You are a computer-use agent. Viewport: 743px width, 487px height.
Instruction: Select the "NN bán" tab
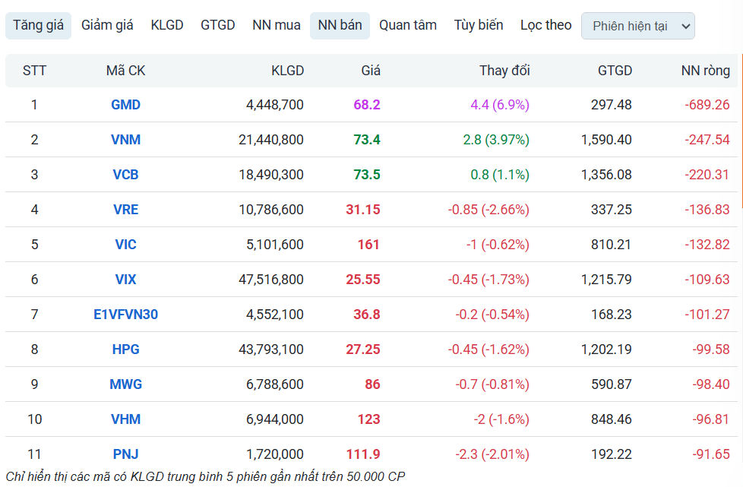[x=339, y=25]
